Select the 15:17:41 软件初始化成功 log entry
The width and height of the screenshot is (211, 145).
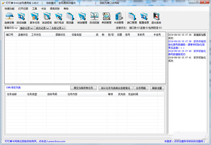pos(187,59)
